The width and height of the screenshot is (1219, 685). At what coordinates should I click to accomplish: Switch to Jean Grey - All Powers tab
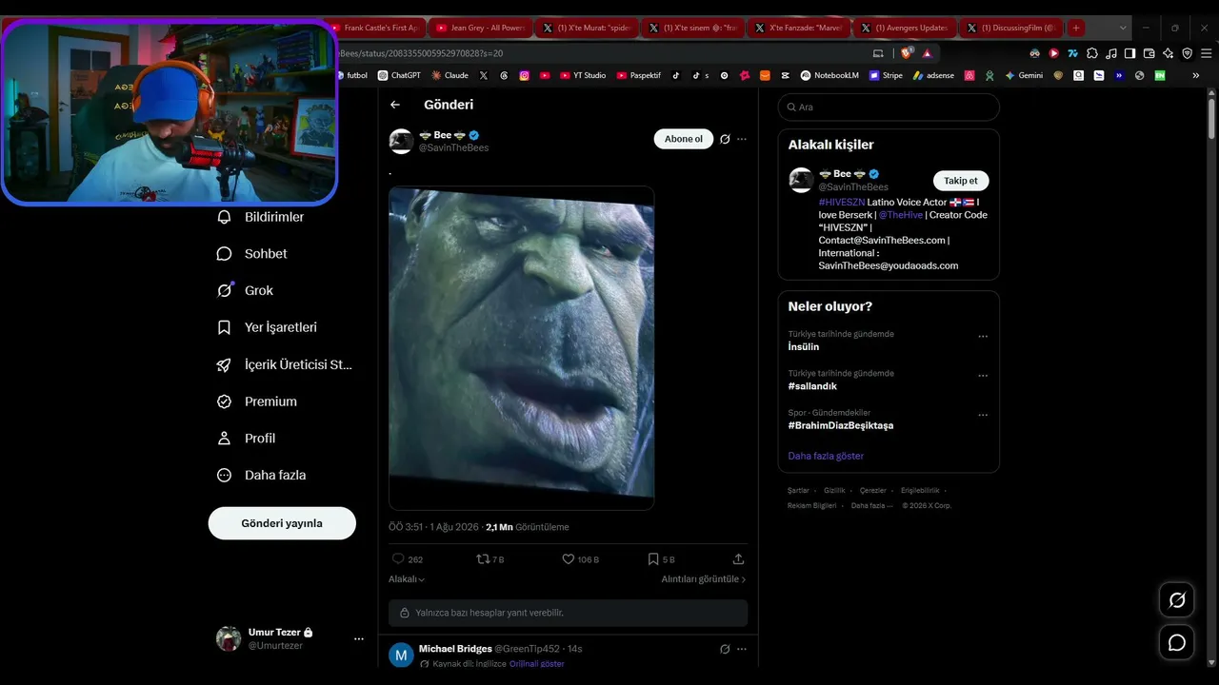[480, 29]
